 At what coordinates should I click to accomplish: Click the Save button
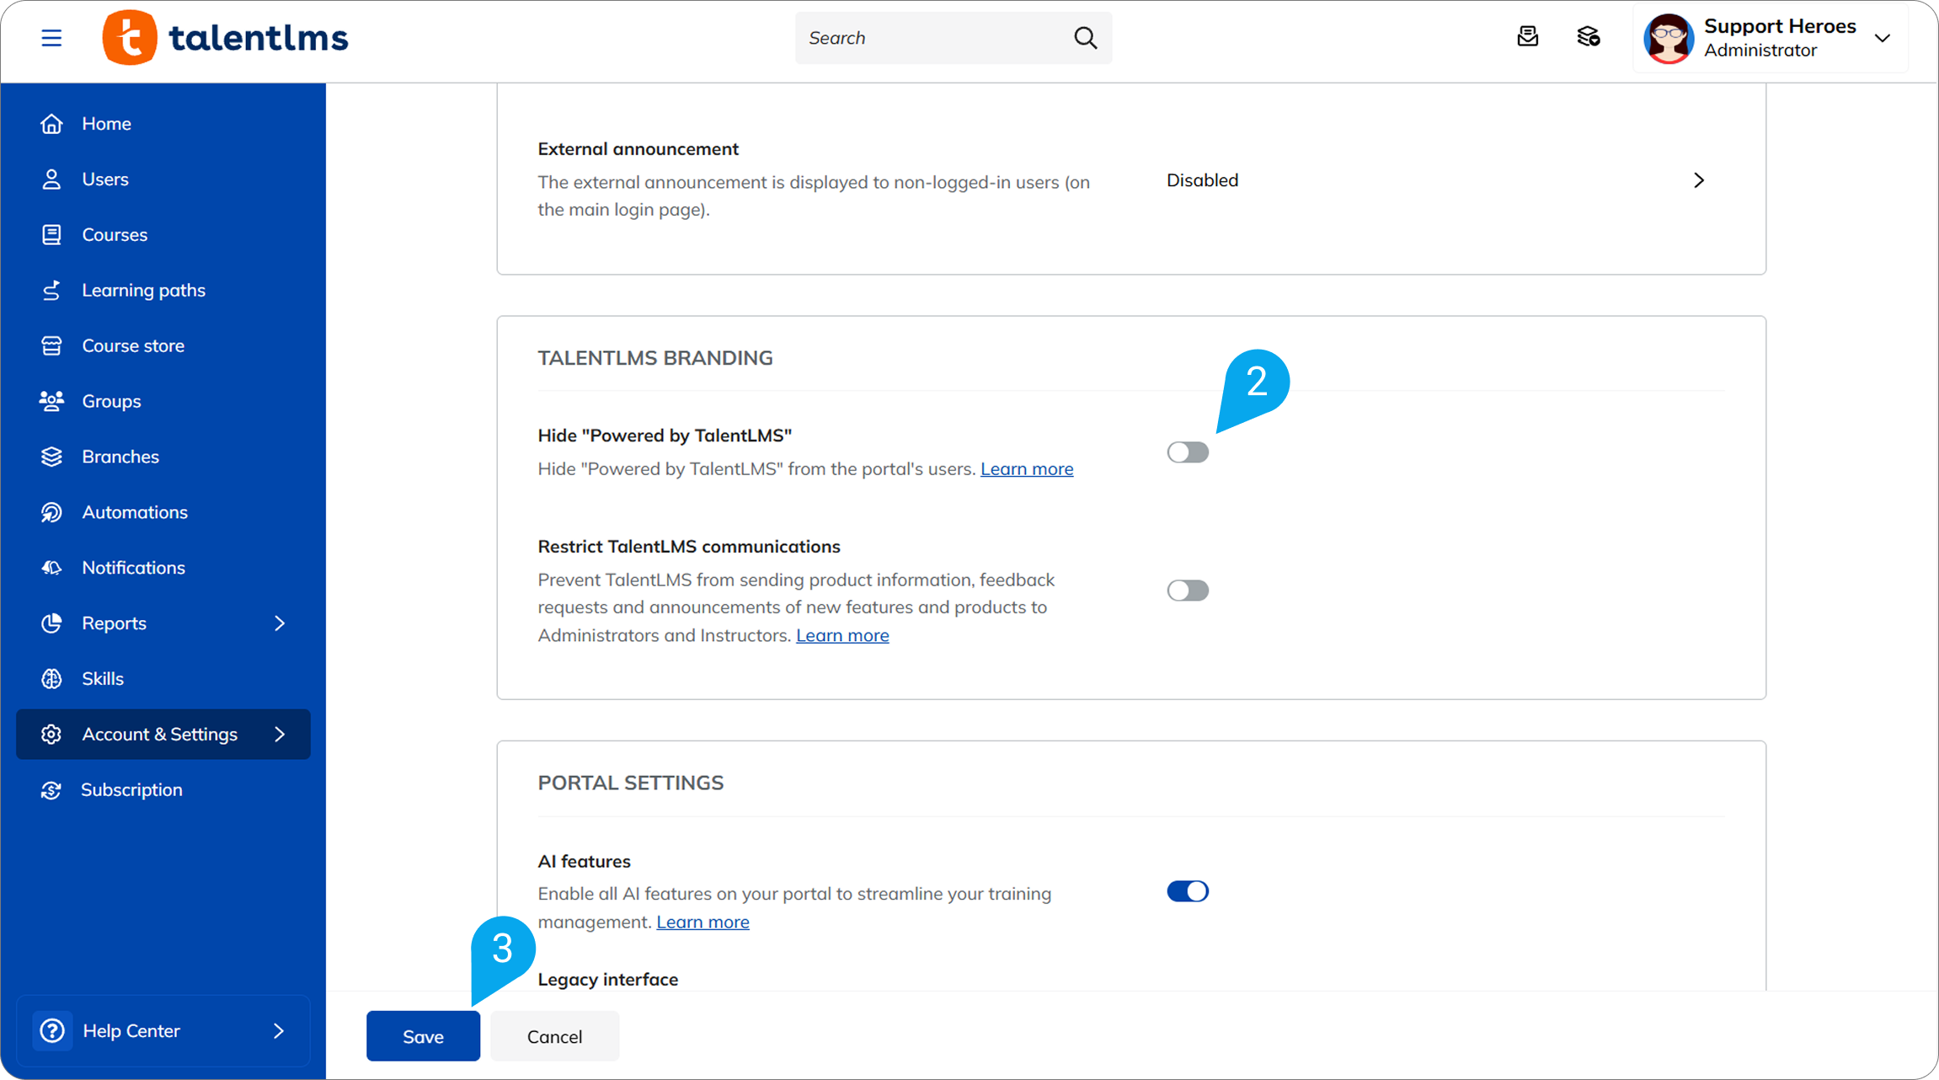pyautogui.click(x=423, y=1036)
